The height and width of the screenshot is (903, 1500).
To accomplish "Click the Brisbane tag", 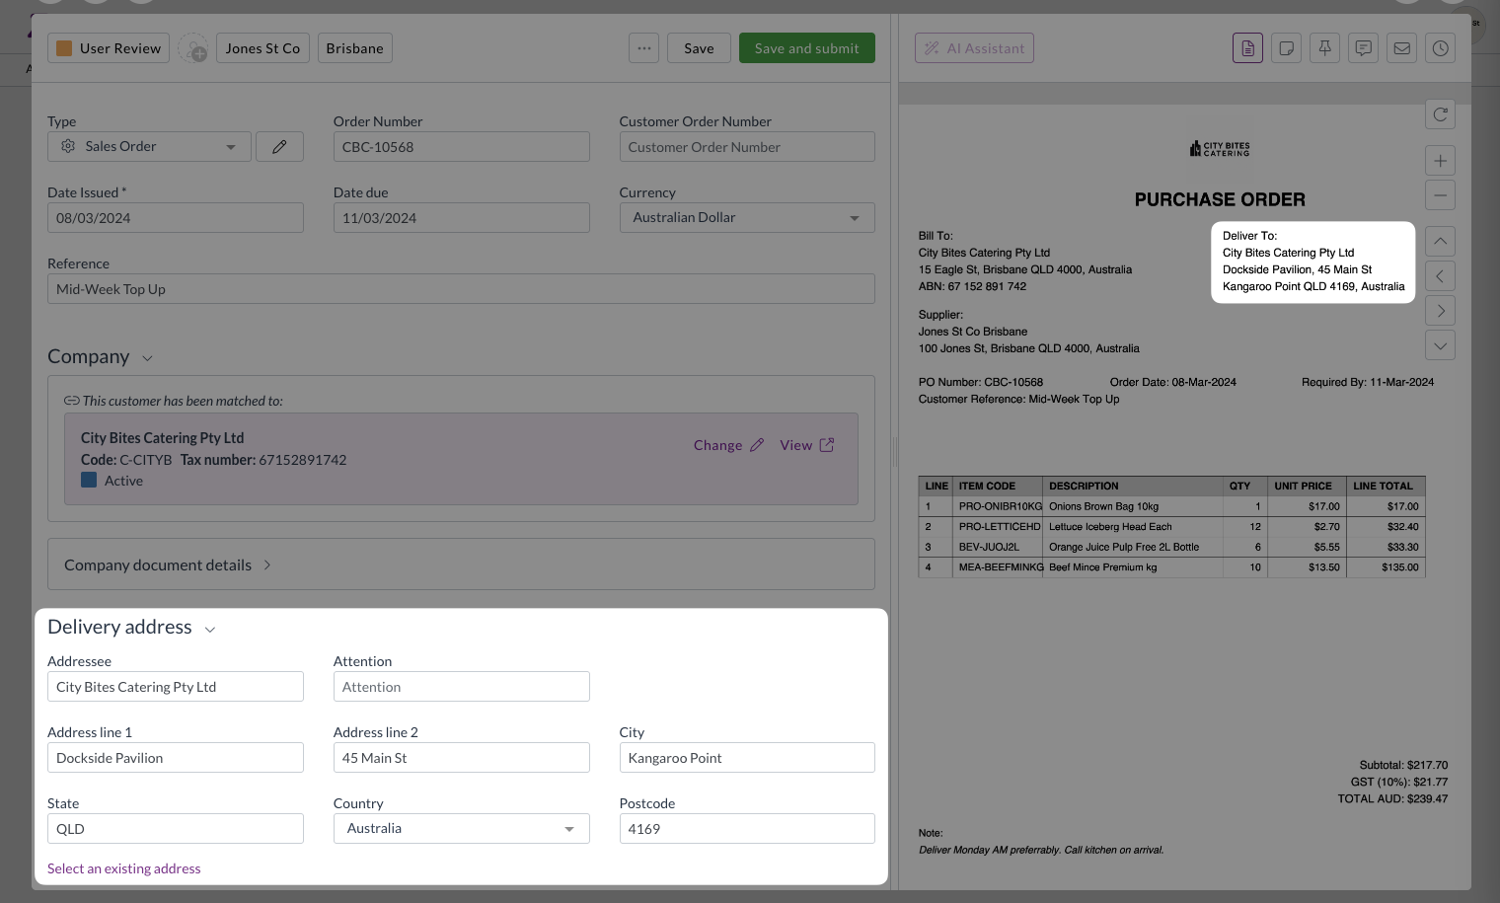I will point(354,48).
